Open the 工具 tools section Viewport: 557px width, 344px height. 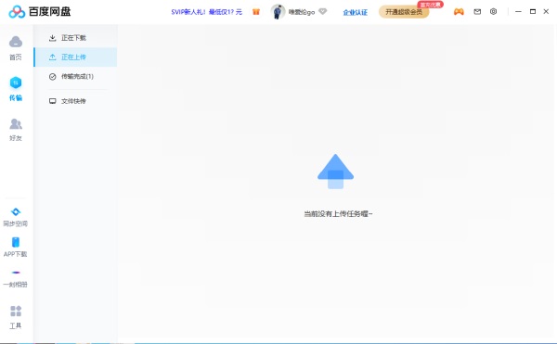point(16,317)
